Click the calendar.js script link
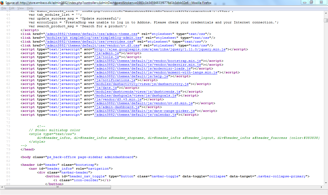Screen dimensions: 328x195 (135, 115)
